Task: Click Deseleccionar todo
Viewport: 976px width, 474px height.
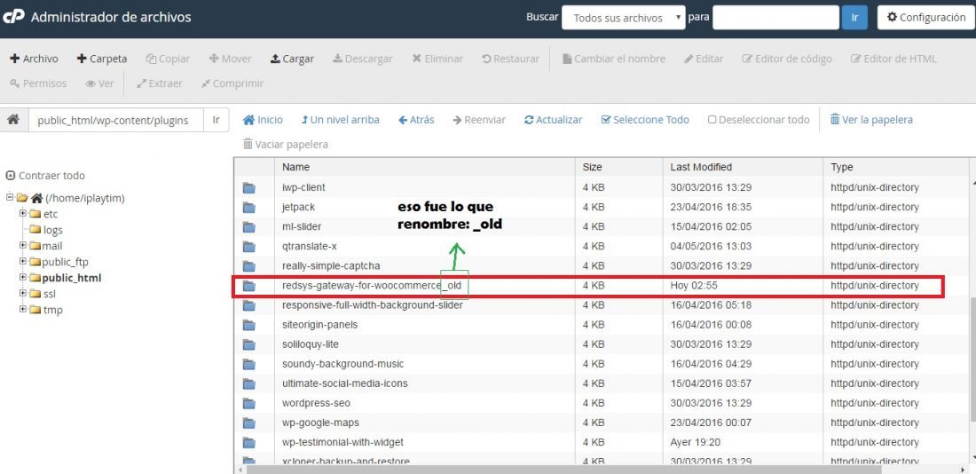Action: point(759,120)
